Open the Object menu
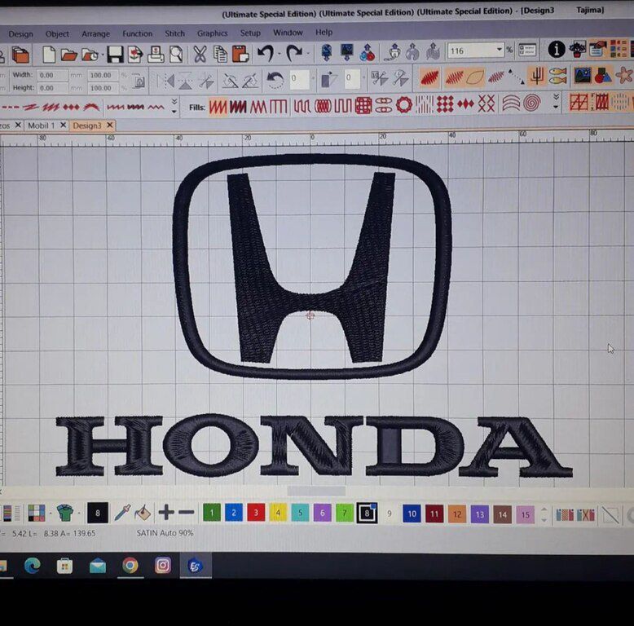The image size is (634, 626). (x=57, y=34)
